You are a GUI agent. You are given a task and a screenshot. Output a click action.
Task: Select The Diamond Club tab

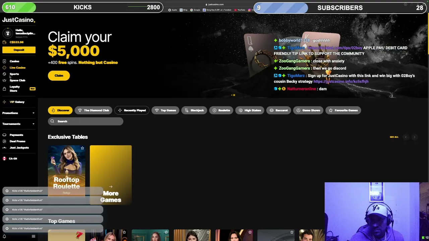tap(94, 110)
